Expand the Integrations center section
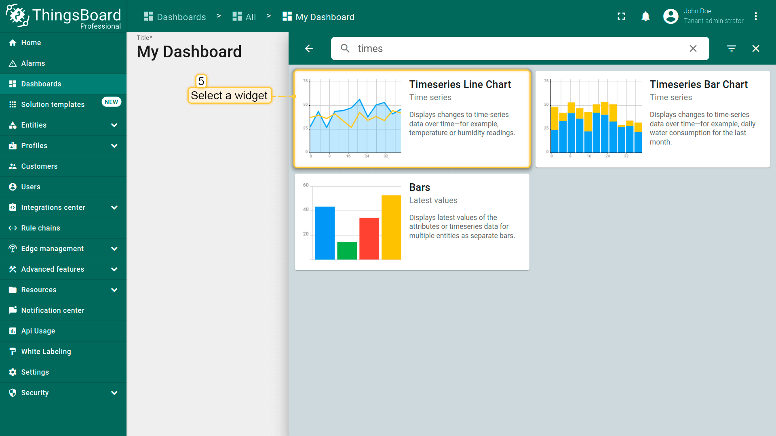Screen dimensions: 776x436 [x=114, y=208]
